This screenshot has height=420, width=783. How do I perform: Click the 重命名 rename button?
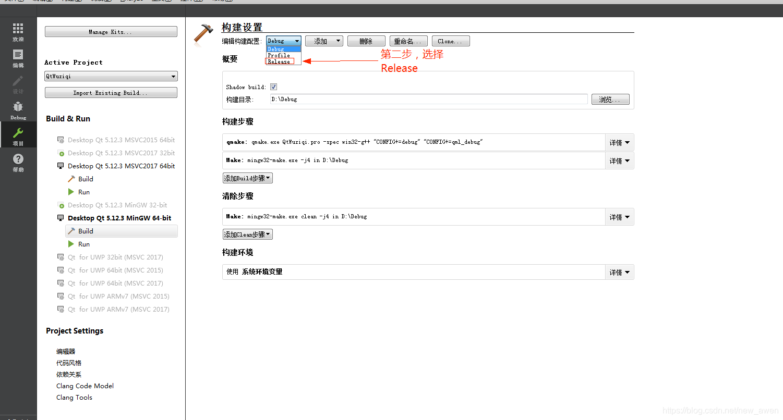click(x=408, y=41)
